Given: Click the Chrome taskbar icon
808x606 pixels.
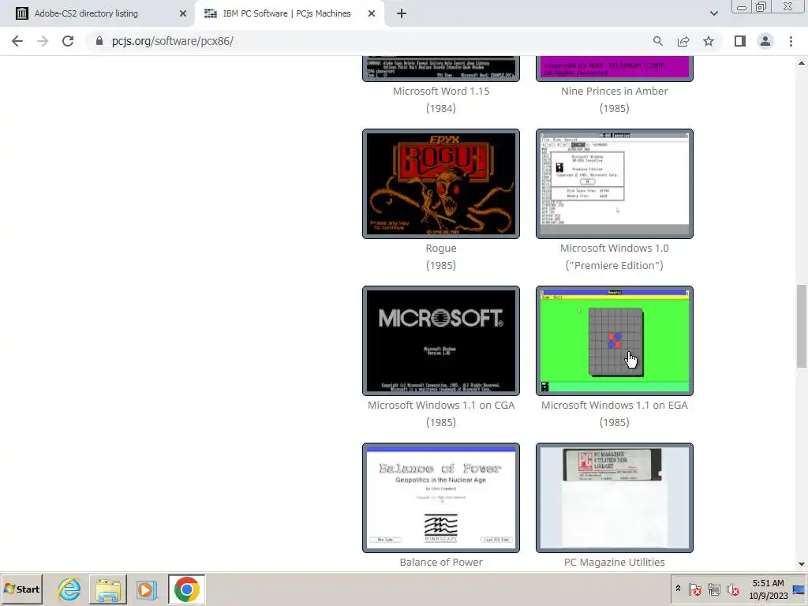Looking at the screenshot, I should click(x=186, y=589).
